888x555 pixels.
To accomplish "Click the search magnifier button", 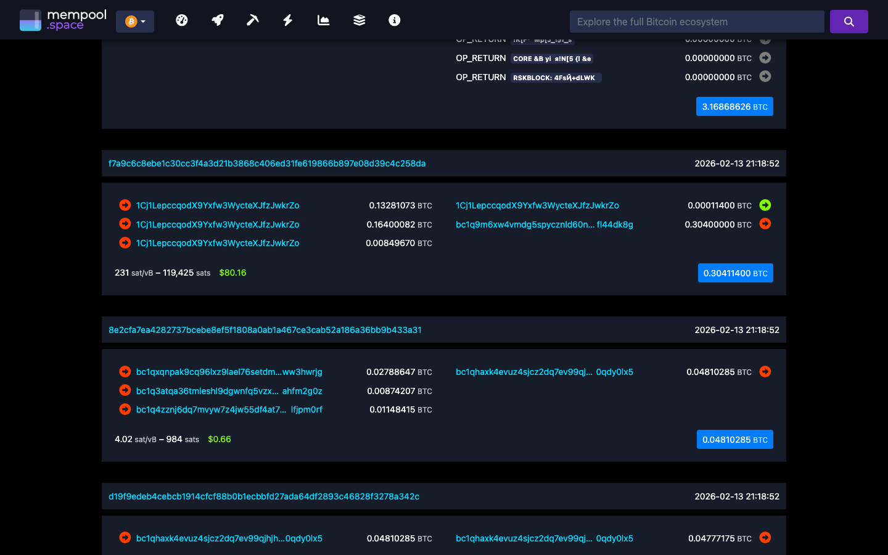I will pyautogui.click(x=849, y=21).
